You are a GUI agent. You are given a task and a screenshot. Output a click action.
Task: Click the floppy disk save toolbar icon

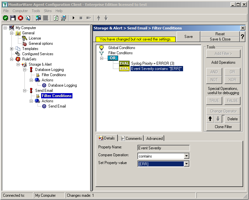coord(13,18)
